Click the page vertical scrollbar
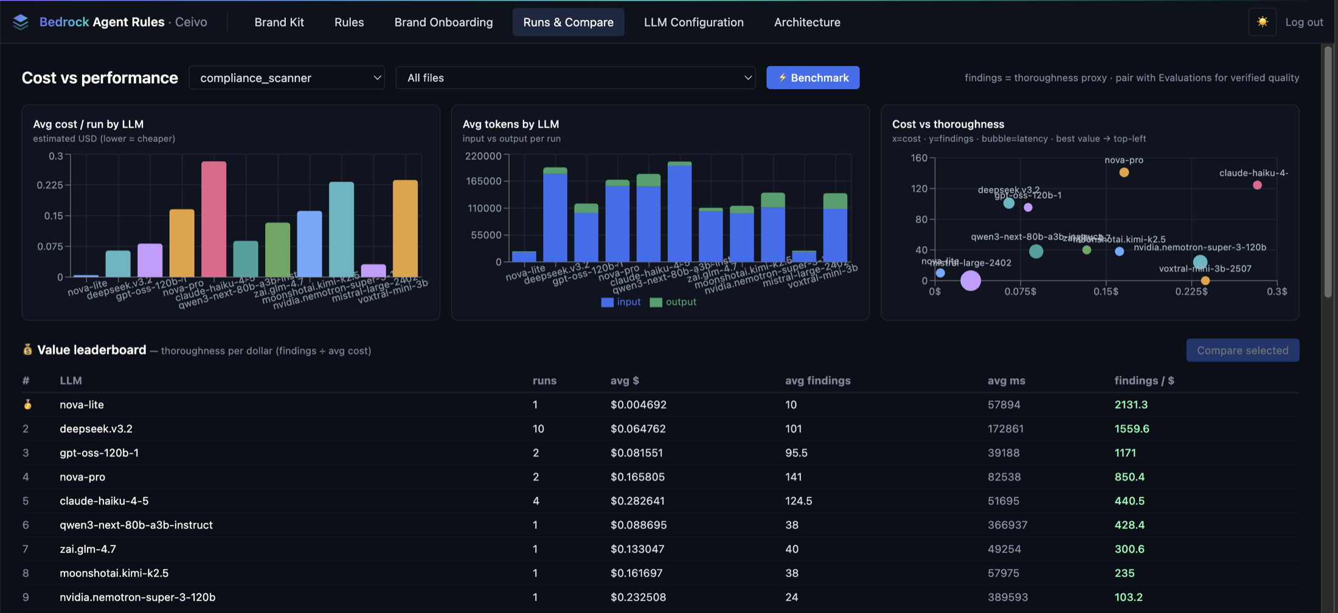This screenshot has width=1338, height=613. (1328, 171)
